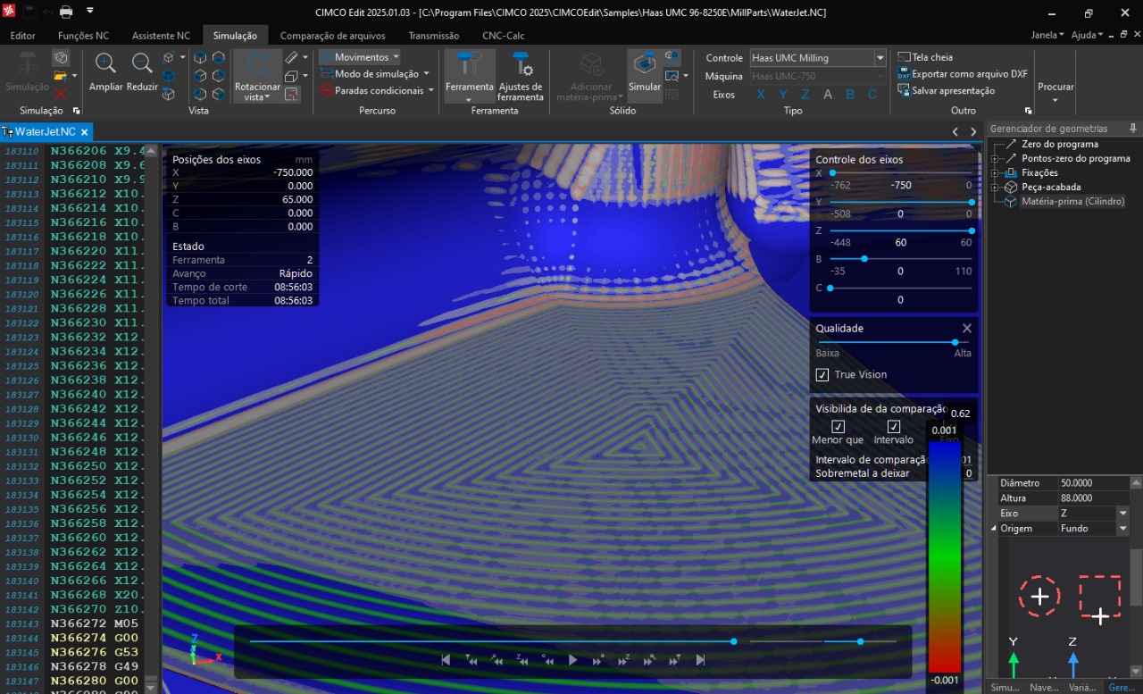Click the simulation progress slider handle
This screenshot has width=1143, height=694.
(x=734, y=641)
